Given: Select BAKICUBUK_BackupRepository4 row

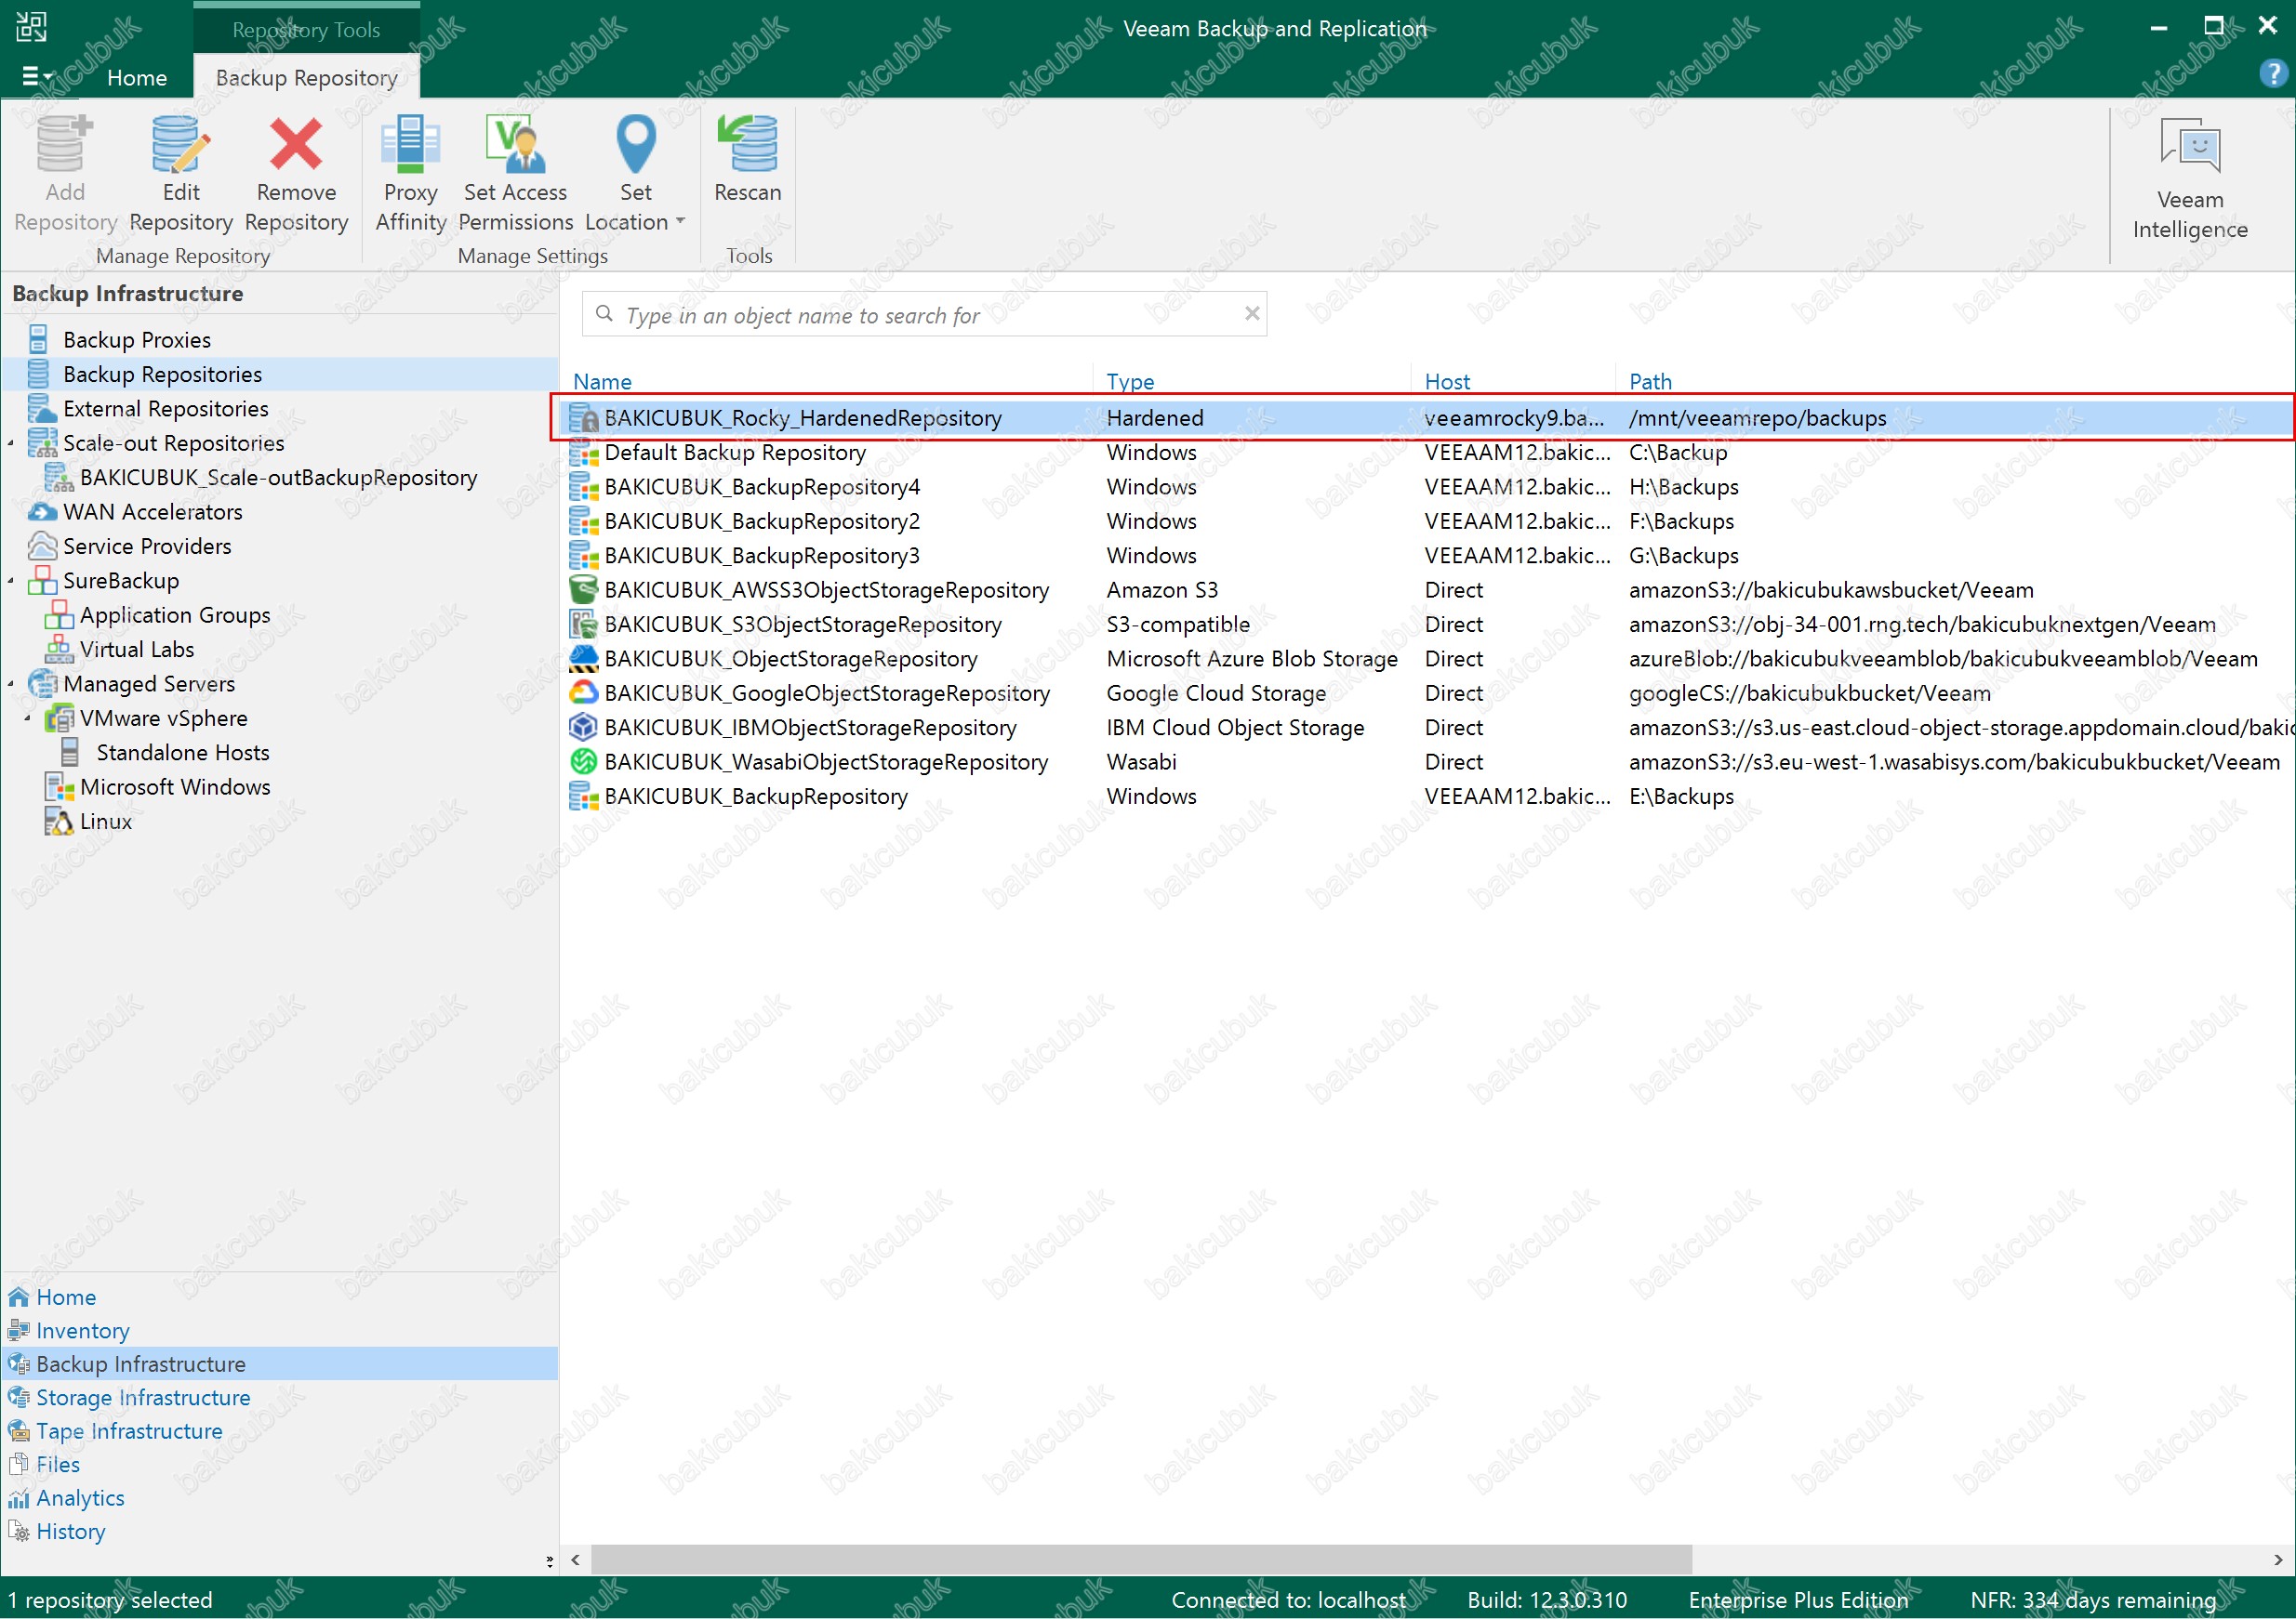Looking at the screenshot, I should point(1427,487).
